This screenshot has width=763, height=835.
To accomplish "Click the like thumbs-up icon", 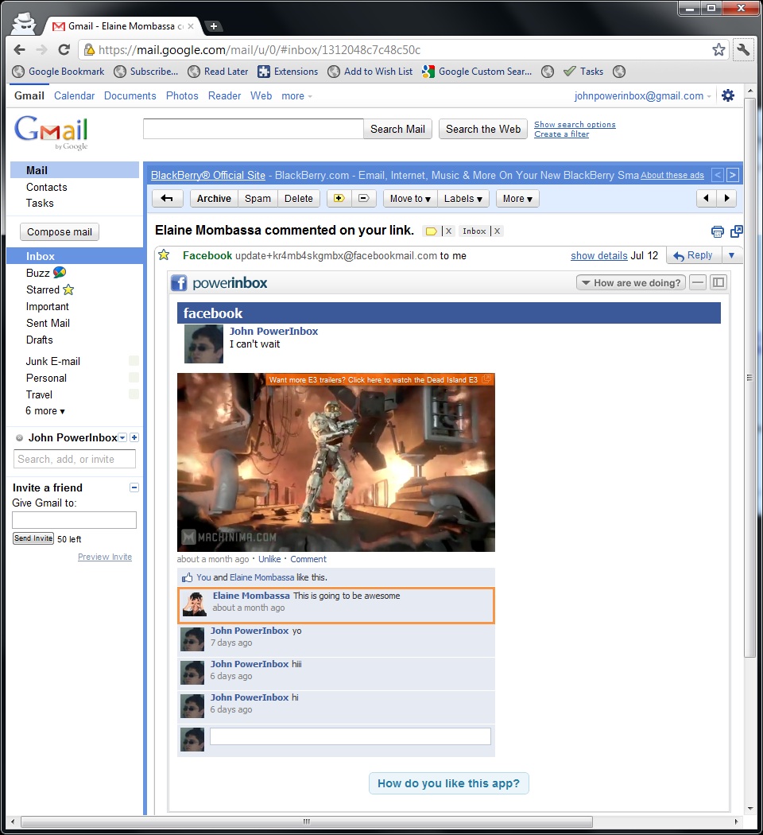I will click(188, 577).
